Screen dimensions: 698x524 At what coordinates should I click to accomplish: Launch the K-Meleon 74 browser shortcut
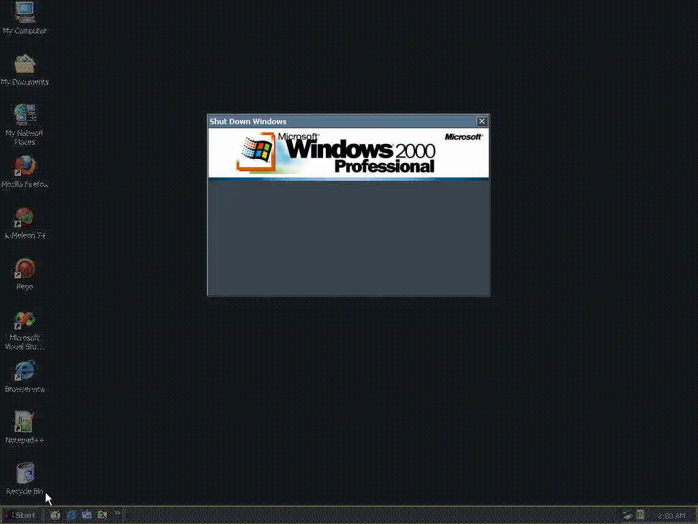coord(25,223)
